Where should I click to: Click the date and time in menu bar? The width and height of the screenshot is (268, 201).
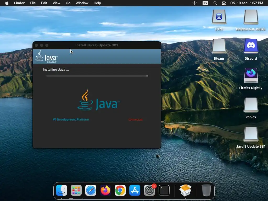[247, 3]
